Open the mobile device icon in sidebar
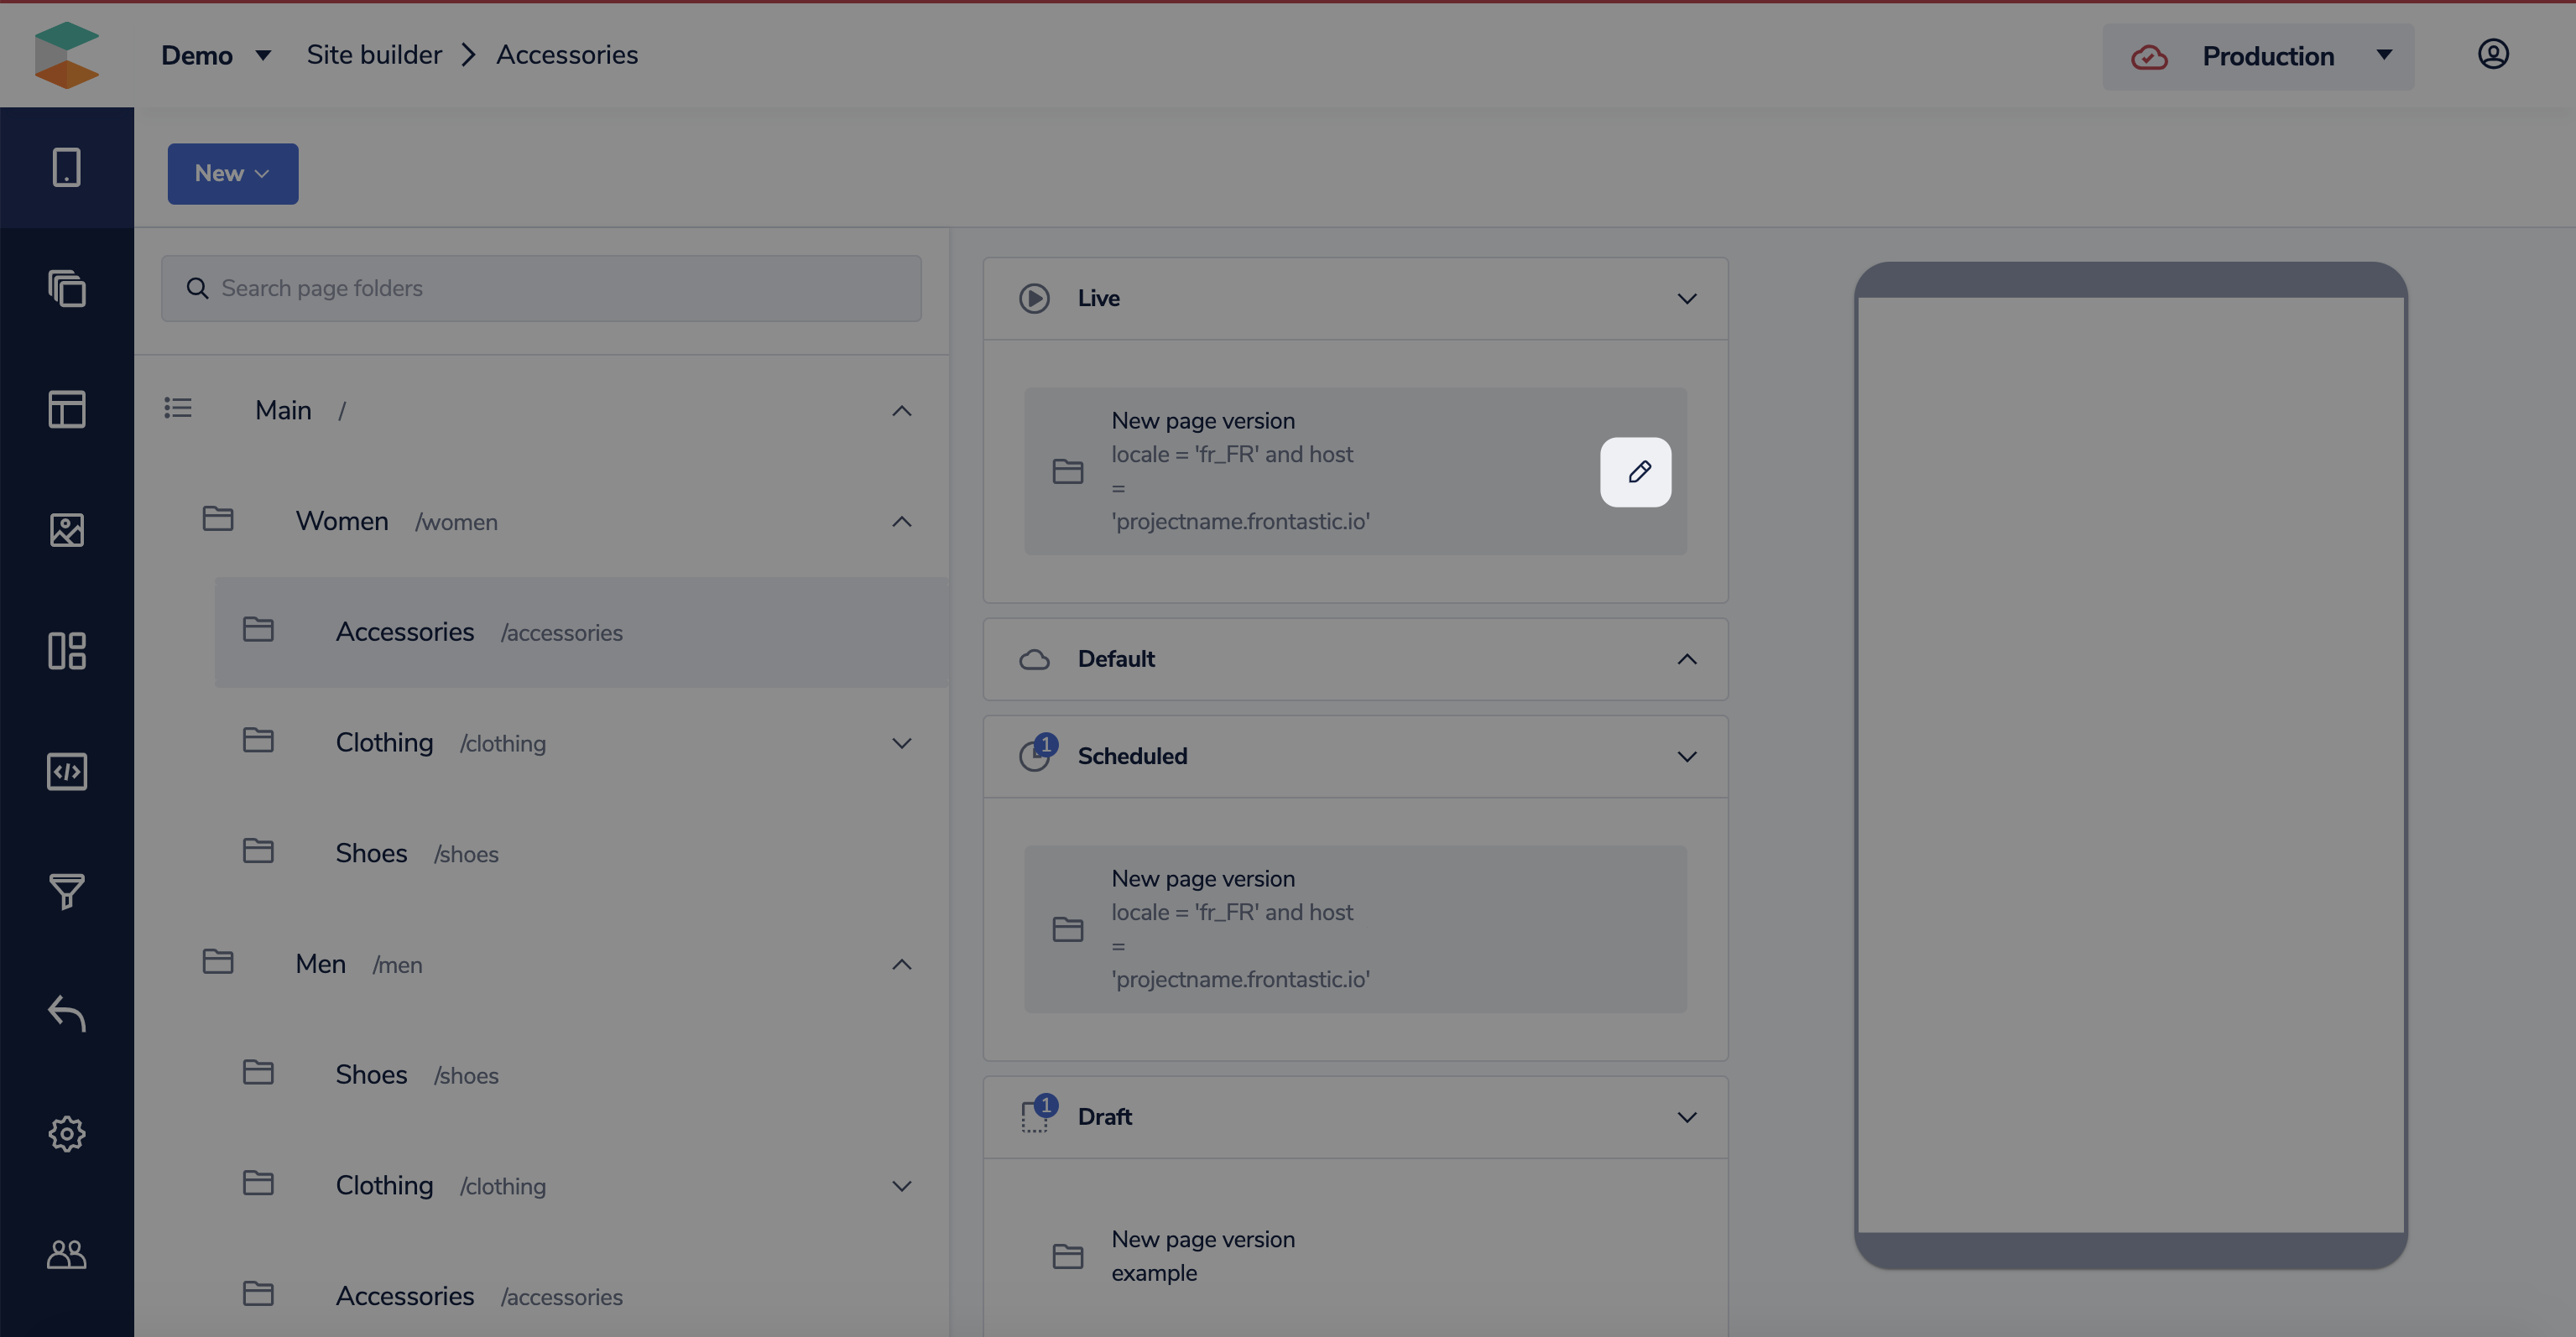 tap(66, 167)
